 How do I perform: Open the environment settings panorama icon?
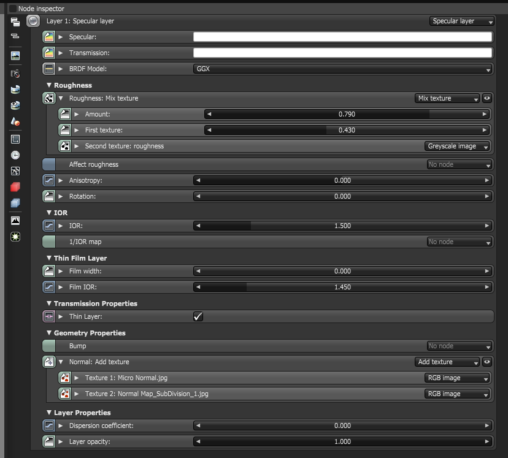tap(15, 90)
